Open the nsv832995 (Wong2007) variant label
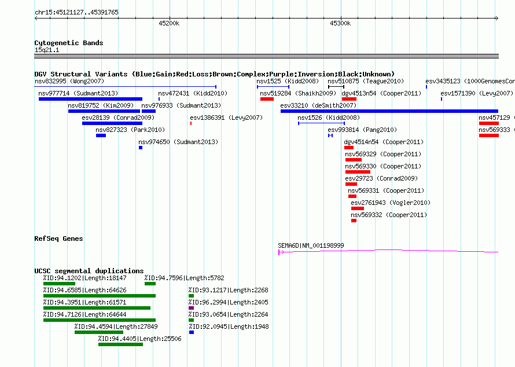The width and height of the screenshot is (515, 367). pyautogui.click(x=69, y=81)
